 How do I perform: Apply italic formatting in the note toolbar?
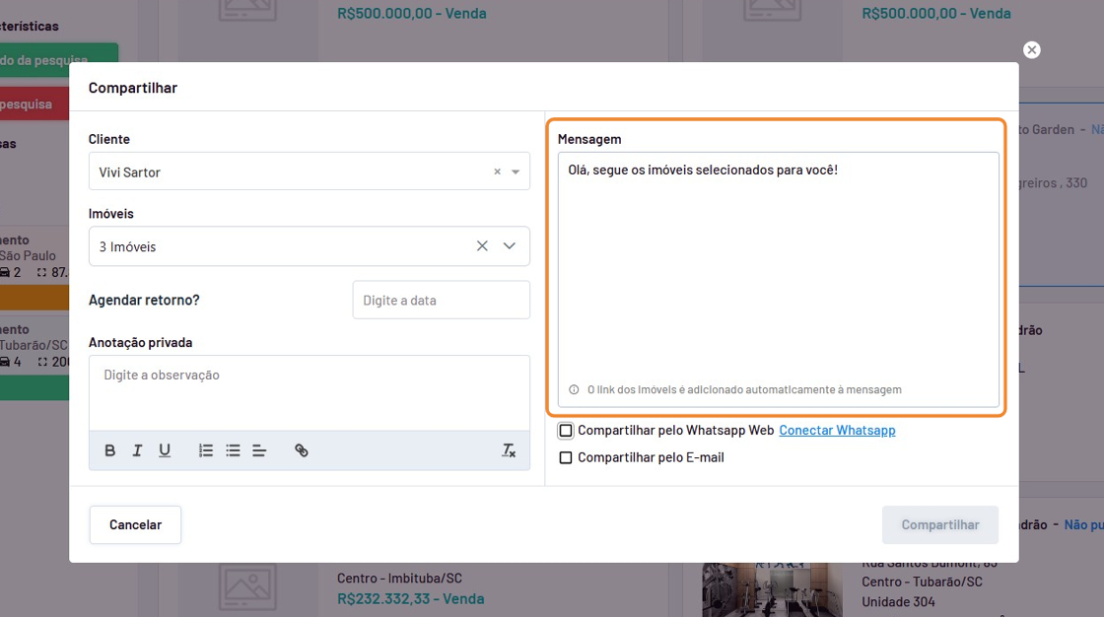[x=137, y=450]
